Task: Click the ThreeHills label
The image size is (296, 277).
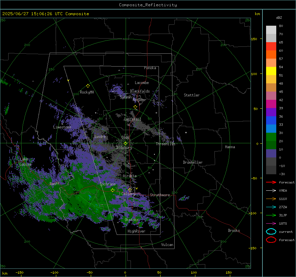Action: point(165,144)
